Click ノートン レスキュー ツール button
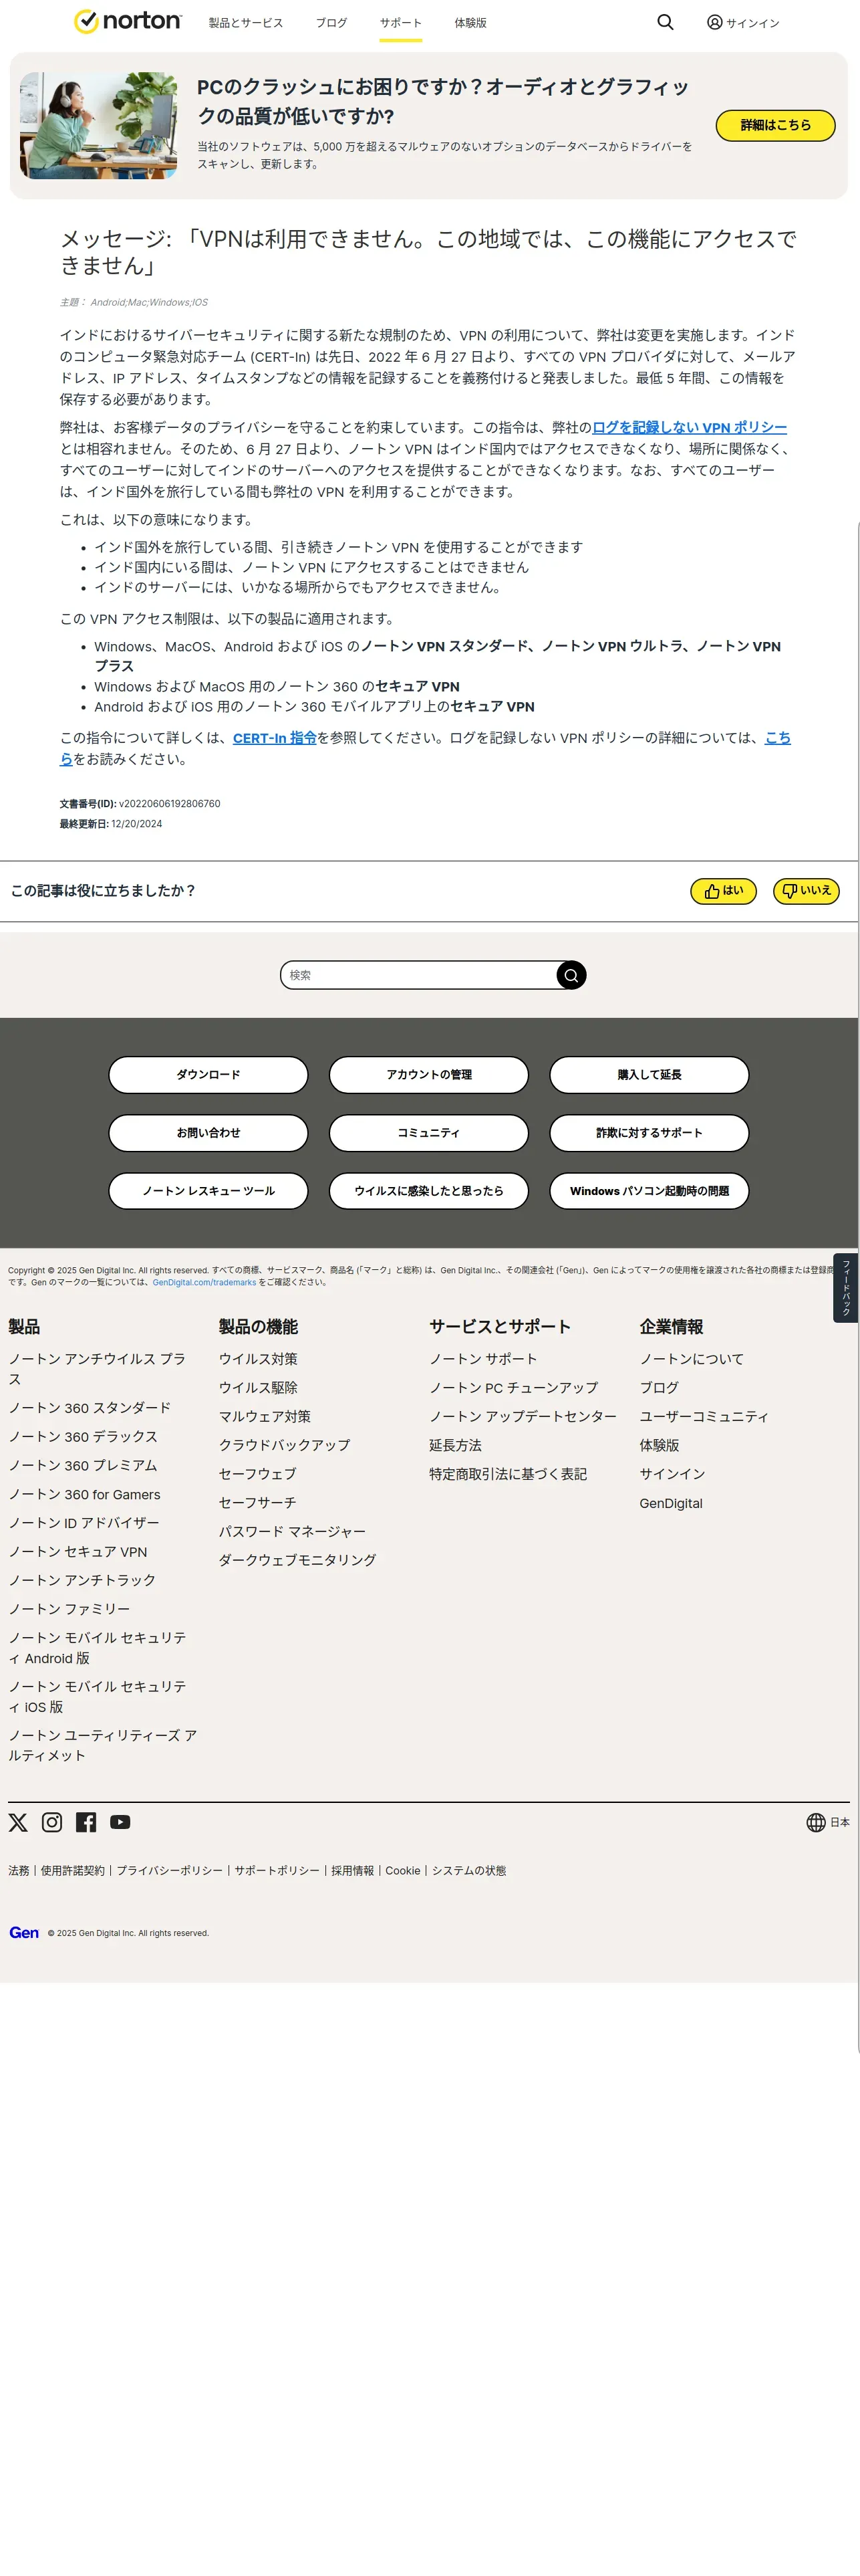Screen dimensions: 860x2576 208,1191
